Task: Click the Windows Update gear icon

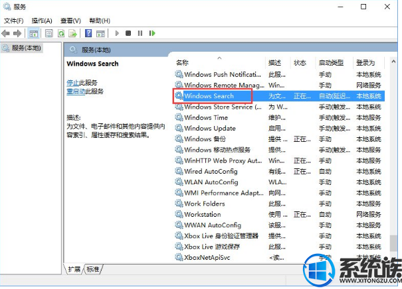Action: (x=179, y=128)
